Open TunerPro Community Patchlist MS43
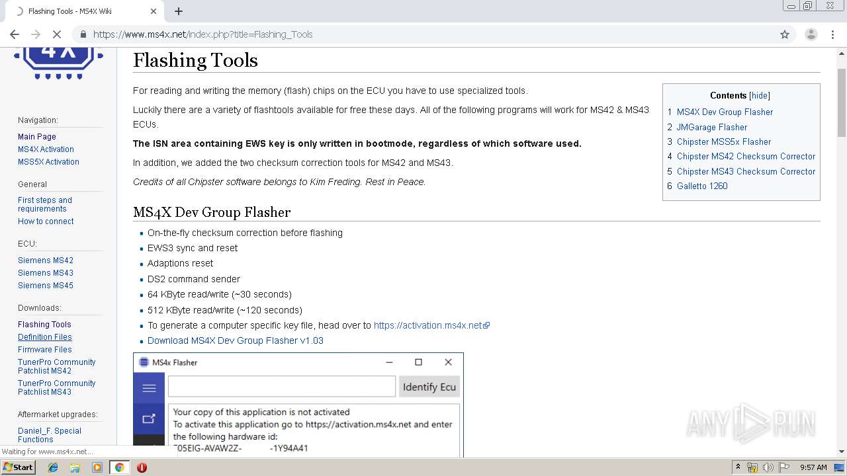Image resolution: width=847 pixels, height=476 pixels. (x=57, y=387)
